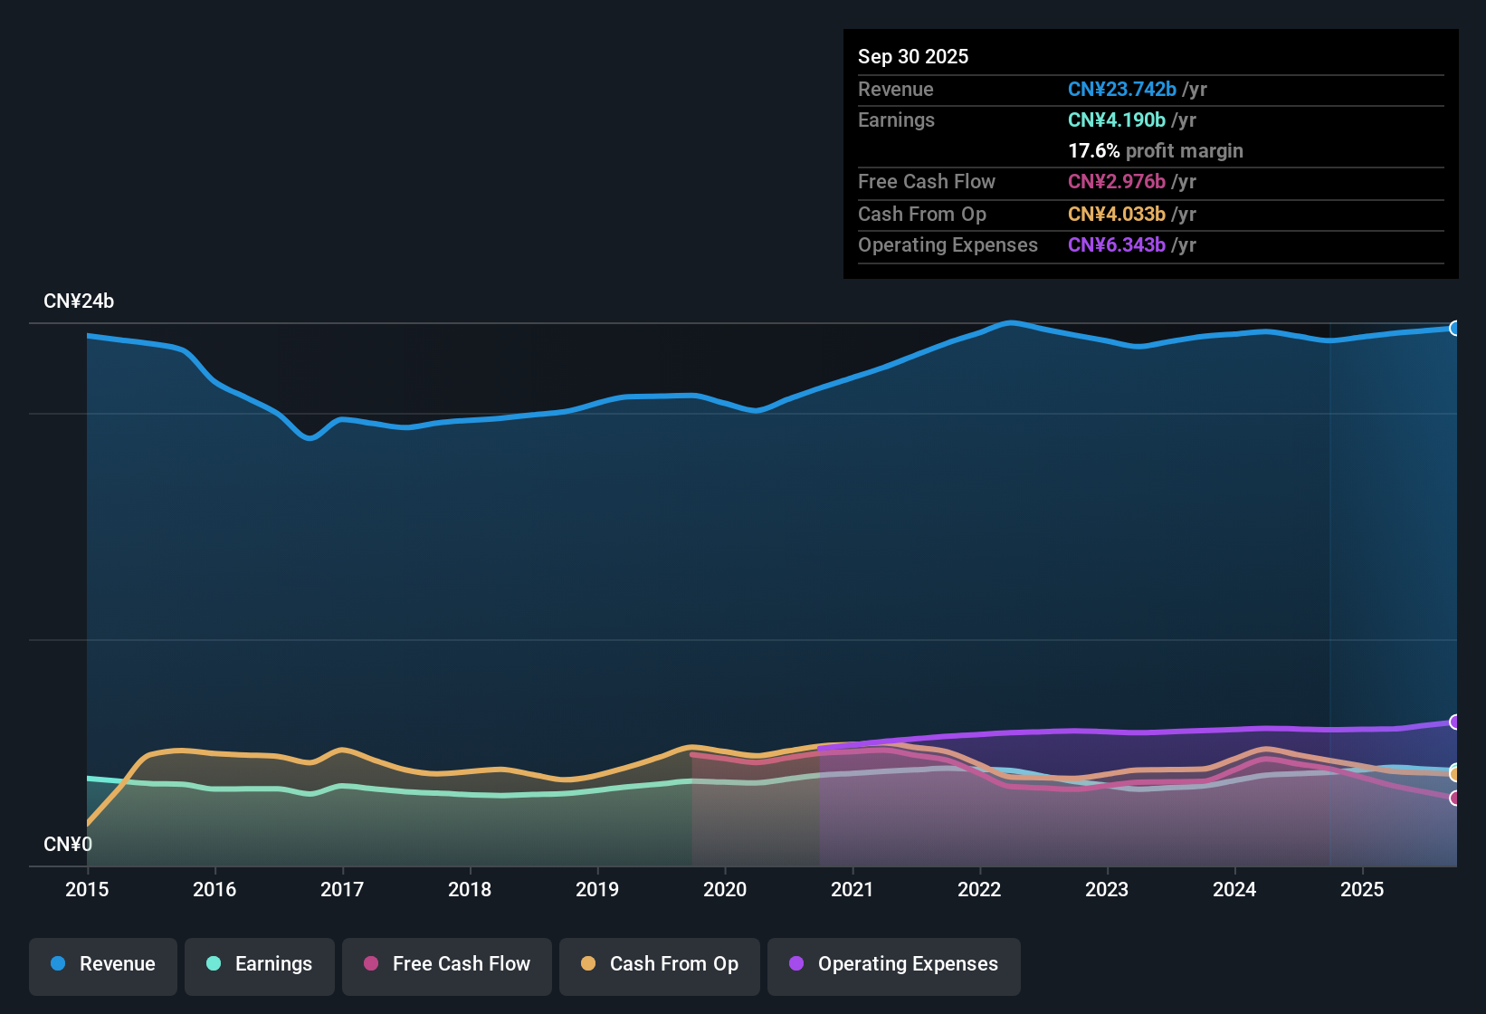The image size is (1486, 1014).
Task: Select the teal Earnings legend icon
Action: coord(214,964)
